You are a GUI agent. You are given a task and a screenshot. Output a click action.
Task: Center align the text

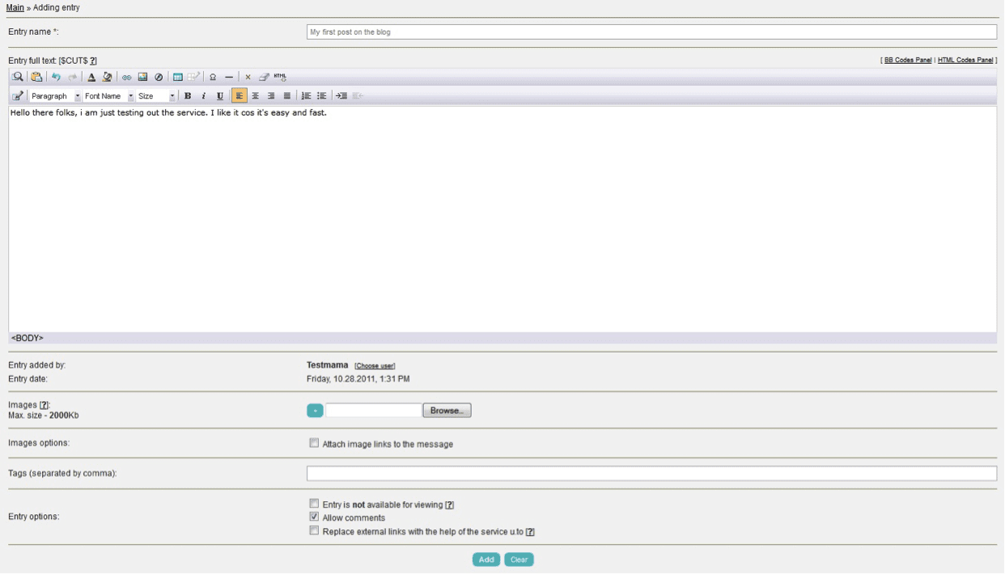pyautogui.click(x=256, y=96)
